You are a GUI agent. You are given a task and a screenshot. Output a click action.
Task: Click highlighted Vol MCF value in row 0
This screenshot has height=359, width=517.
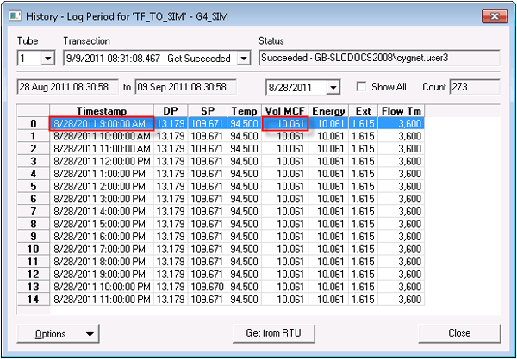(285, 123)
